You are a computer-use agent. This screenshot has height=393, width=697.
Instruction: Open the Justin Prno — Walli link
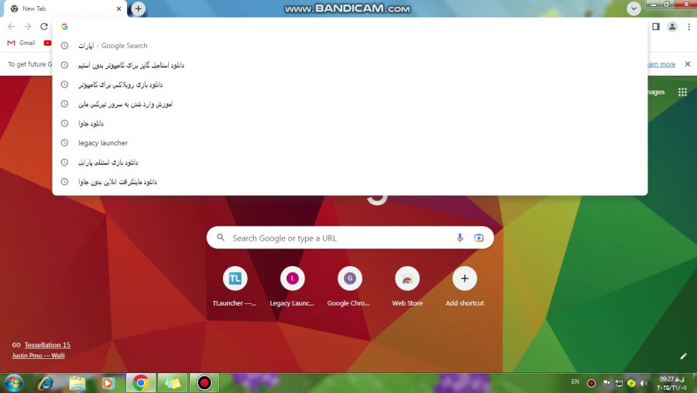(x=38, y=356)
